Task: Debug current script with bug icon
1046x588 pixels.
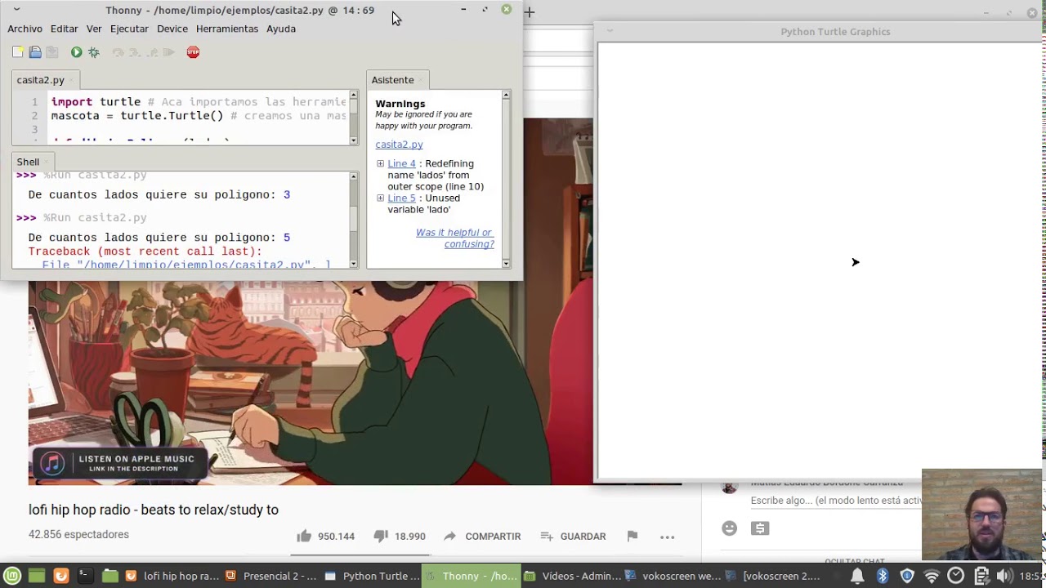Action: pos(94,52)
